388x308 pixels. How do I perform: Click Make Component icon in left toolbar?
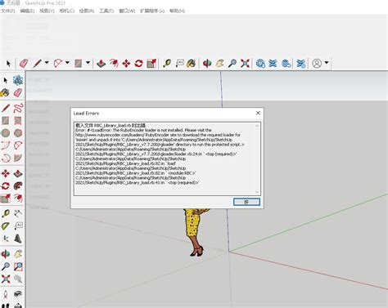18,80
